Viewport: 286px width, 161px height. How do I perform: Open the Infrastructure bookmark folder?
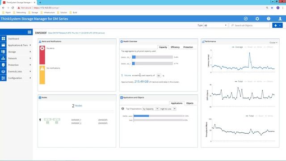click(x=48, y=13)
